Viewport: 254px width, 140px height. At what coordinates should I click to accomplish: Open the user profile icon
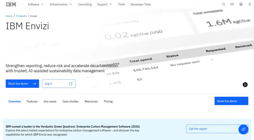pos(250,4)
